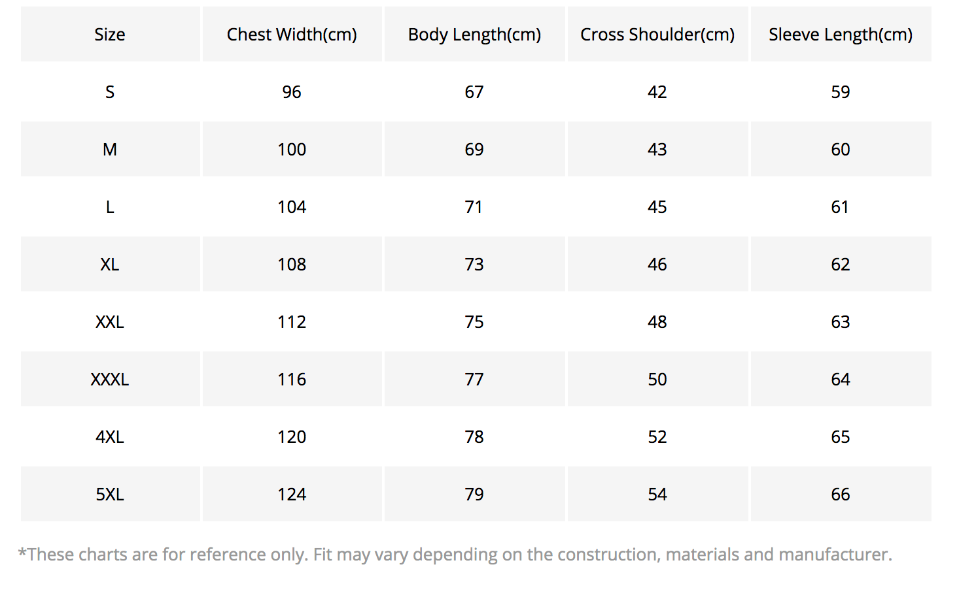This screenshot has height=601, width=959.
Task: Click sleeve length value 65 for 4XL
Action: (x=841, y=437)
